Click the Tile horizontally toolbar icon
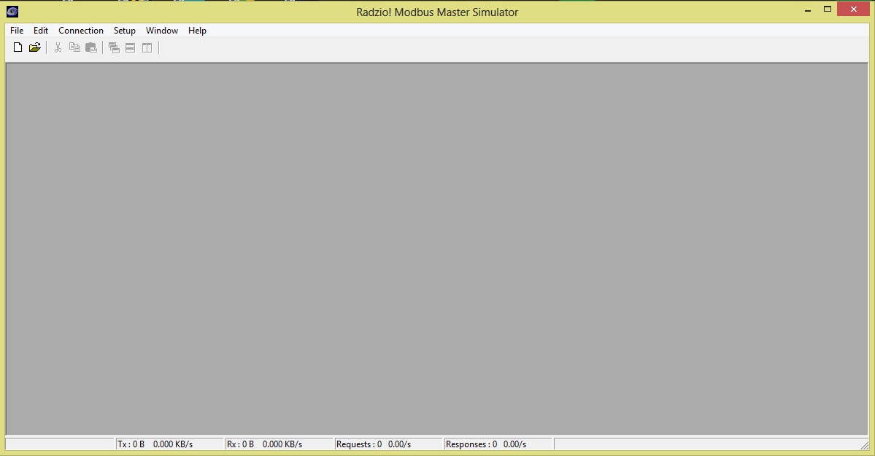875x456 pixels. click(130, 48)
